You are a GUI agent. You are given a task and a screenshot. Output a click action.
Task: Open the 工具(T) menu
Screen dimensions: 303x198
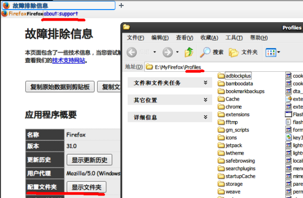[234, 38]
